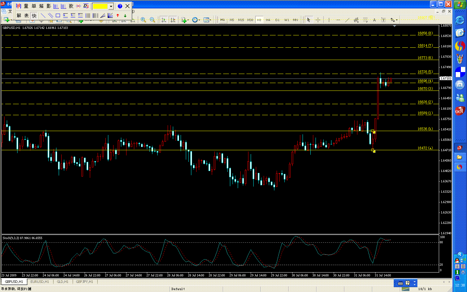
Task: Switch chart to H4 timeframe
Action: tap(268, 20)
